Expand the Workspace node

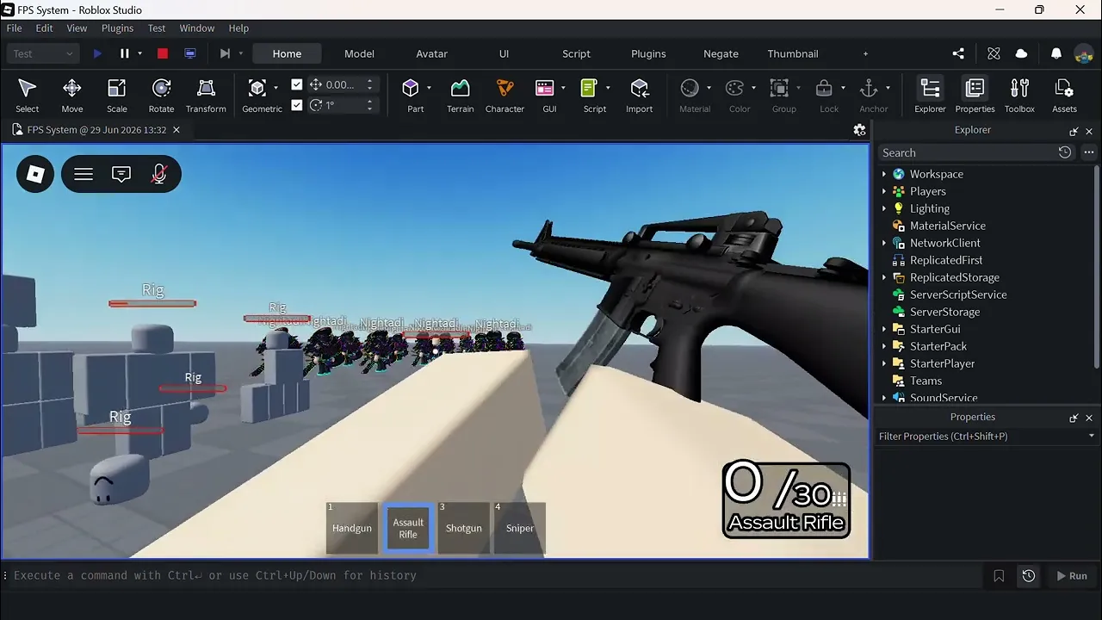pos(883,174)
